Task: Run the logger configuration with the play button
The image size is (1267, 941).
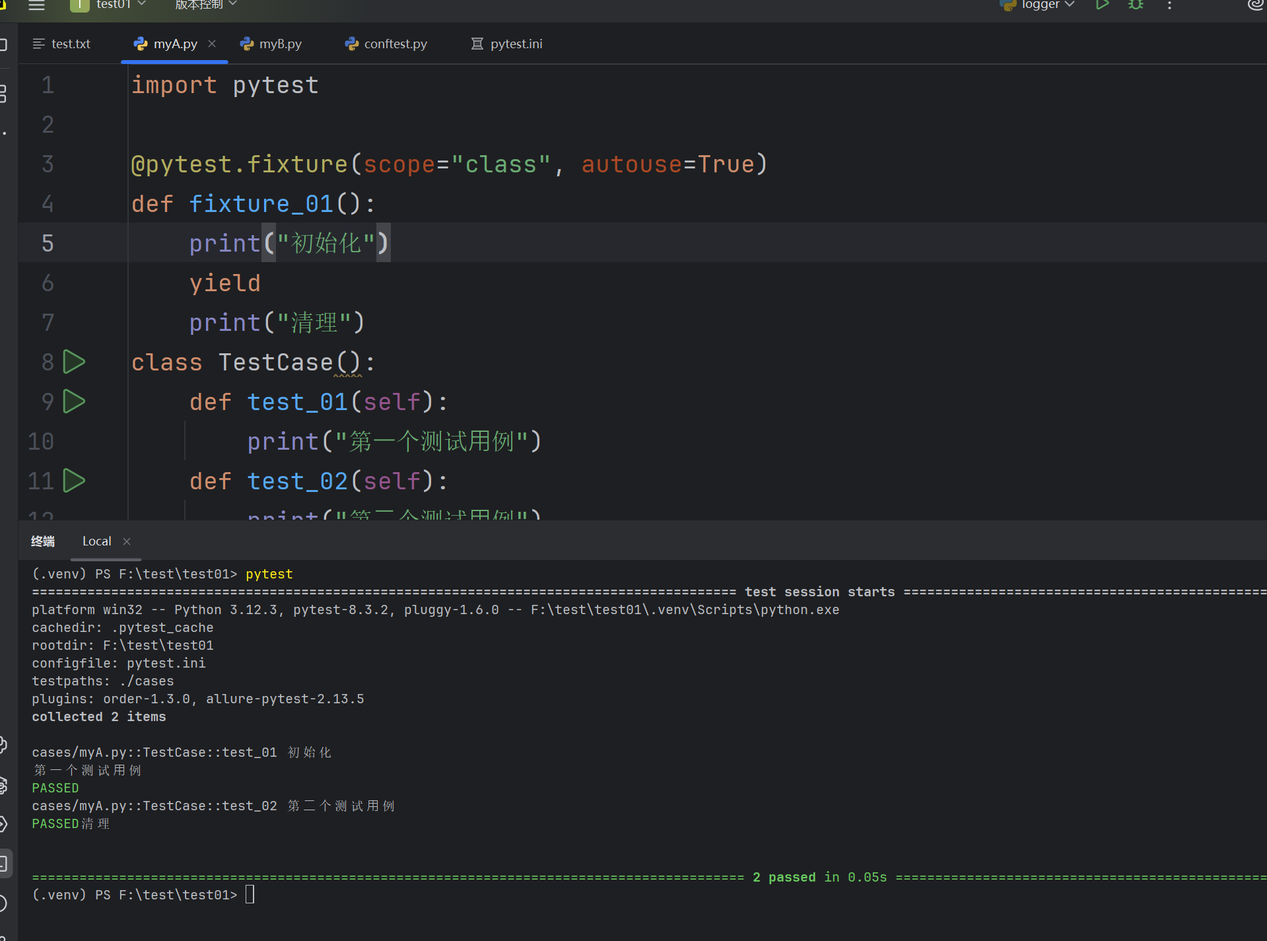Action: point(1101,5)
